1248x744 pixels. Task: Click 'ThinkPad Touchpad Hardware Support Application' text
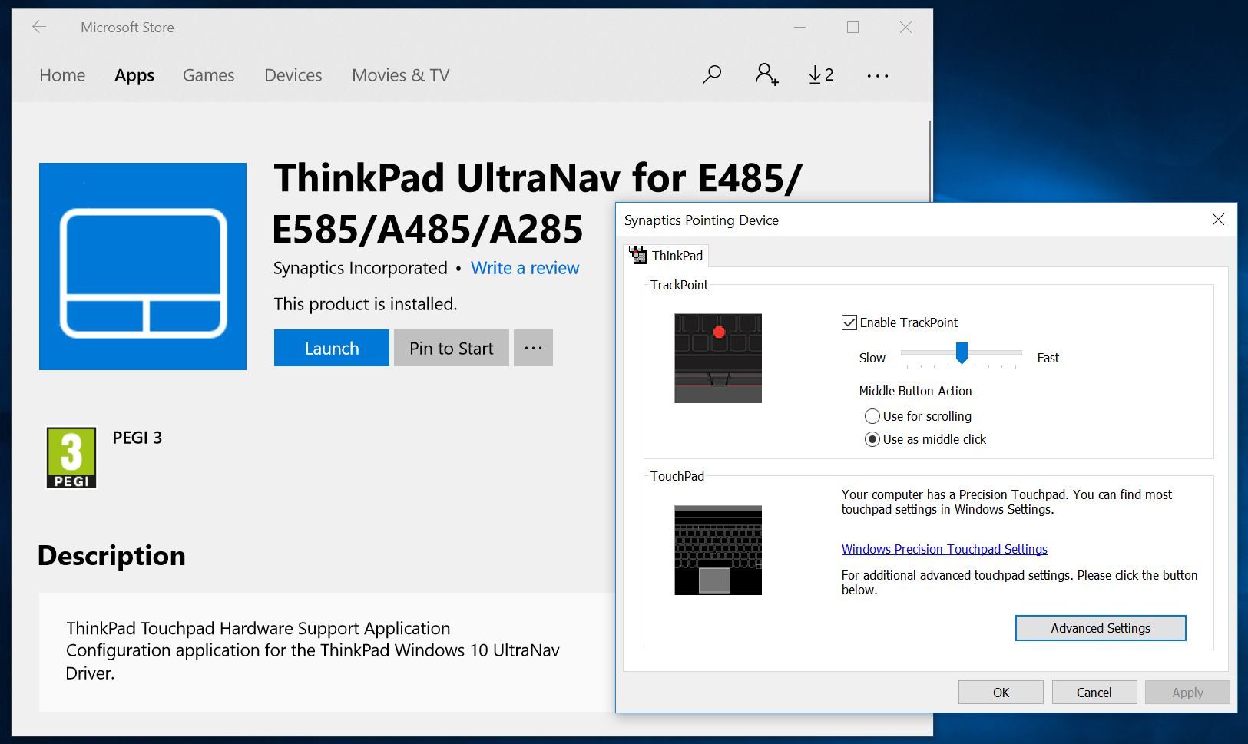coord(258,628)
